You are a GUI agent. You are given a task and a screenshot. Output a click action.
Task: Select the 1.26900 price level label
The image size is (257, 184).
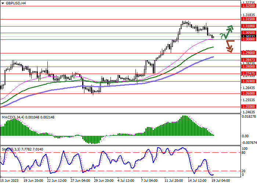pos(249,81)
